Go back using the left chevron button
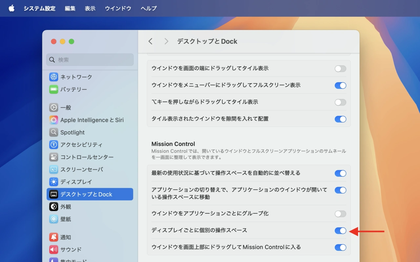 [151, 41]
